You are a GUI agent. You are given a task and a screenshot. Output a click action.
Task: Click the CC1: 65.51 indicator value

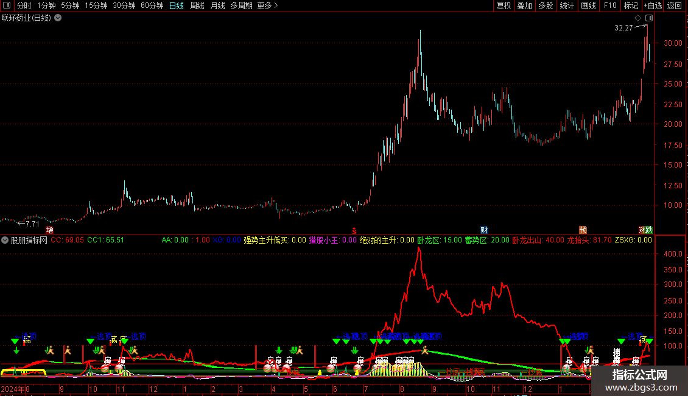pos(106,240)
